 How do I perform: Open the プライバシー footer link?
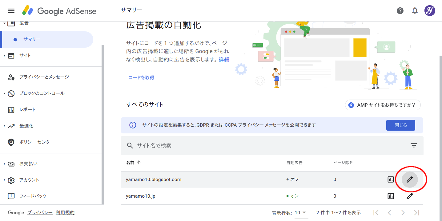coord(40,213)
